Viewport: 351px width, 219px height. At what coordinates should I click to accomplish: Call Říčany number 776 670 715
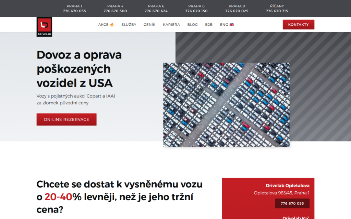coord(277,11)
